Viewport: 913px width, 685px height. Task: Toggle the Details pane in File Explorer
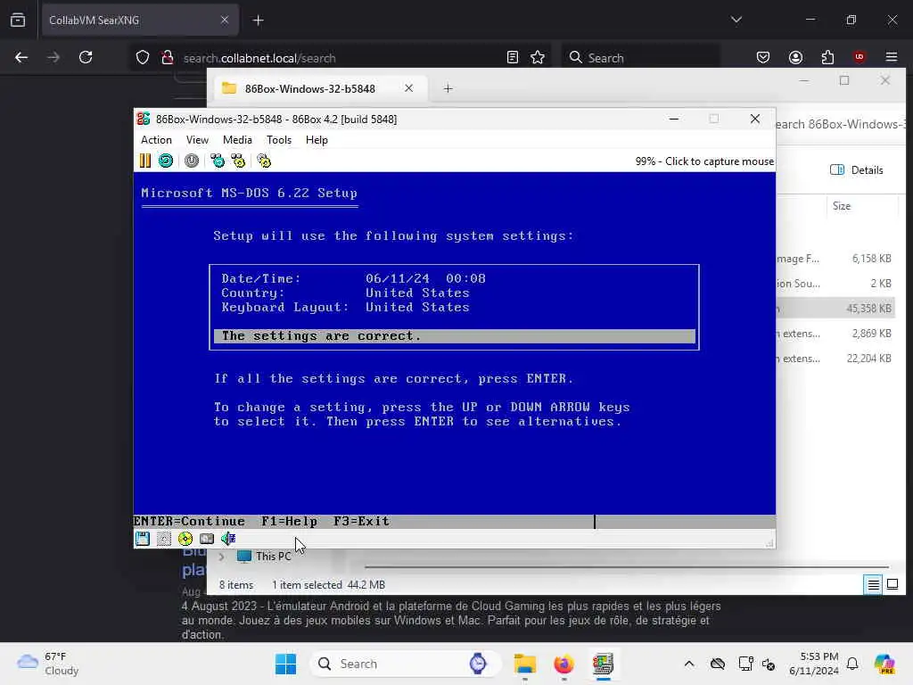tap(857, 170)
